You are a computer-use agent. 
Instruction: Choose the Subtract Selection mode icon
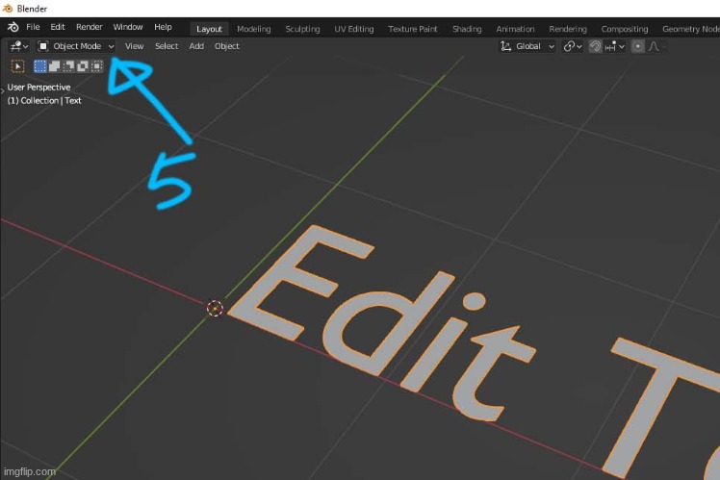click(69, 66)
